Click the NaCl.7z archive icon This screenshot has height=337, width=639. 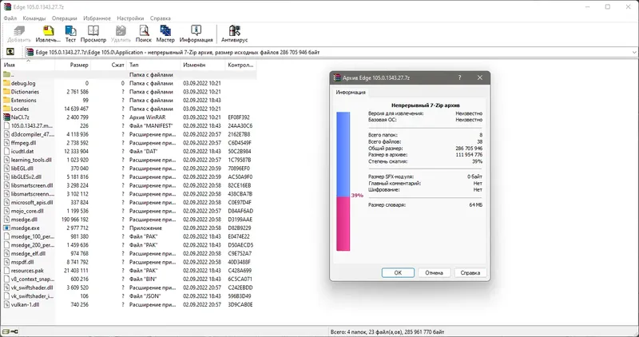click(6, 117)
